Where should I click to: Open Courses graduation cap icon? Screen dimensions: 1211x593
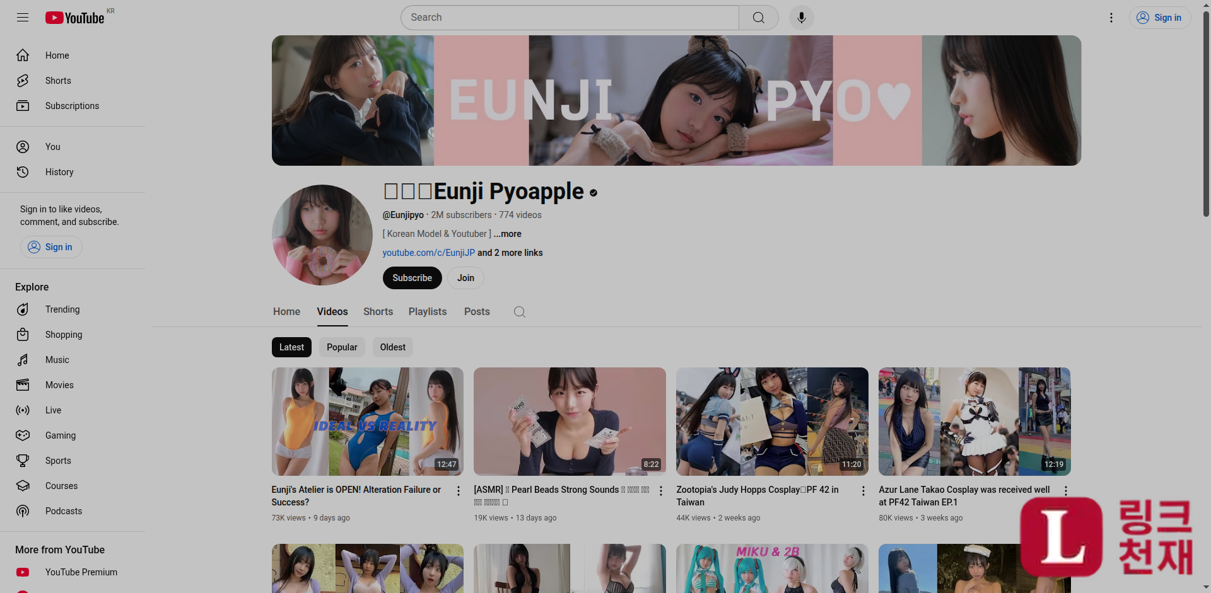23,486
